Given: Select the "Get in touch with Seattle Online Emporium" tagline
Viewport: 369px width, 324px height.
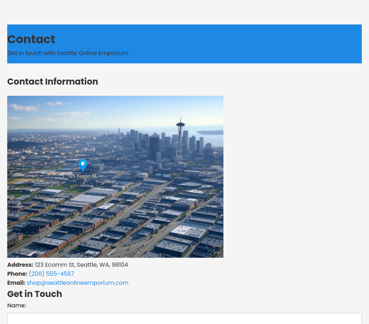Looking at the screenshot, I should (x=68, y=53).
